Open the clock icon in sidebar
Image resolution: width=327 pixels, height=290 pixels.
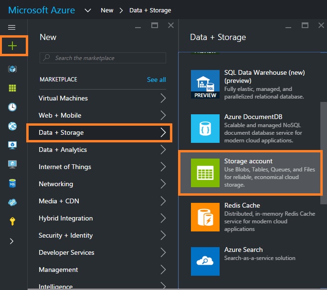pyautogui.click(x=12, y=107)
